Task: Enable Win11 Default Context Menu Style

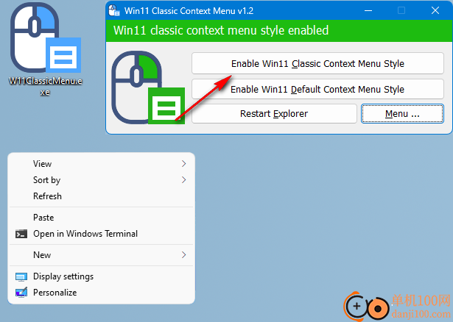Action: point(317,89)
